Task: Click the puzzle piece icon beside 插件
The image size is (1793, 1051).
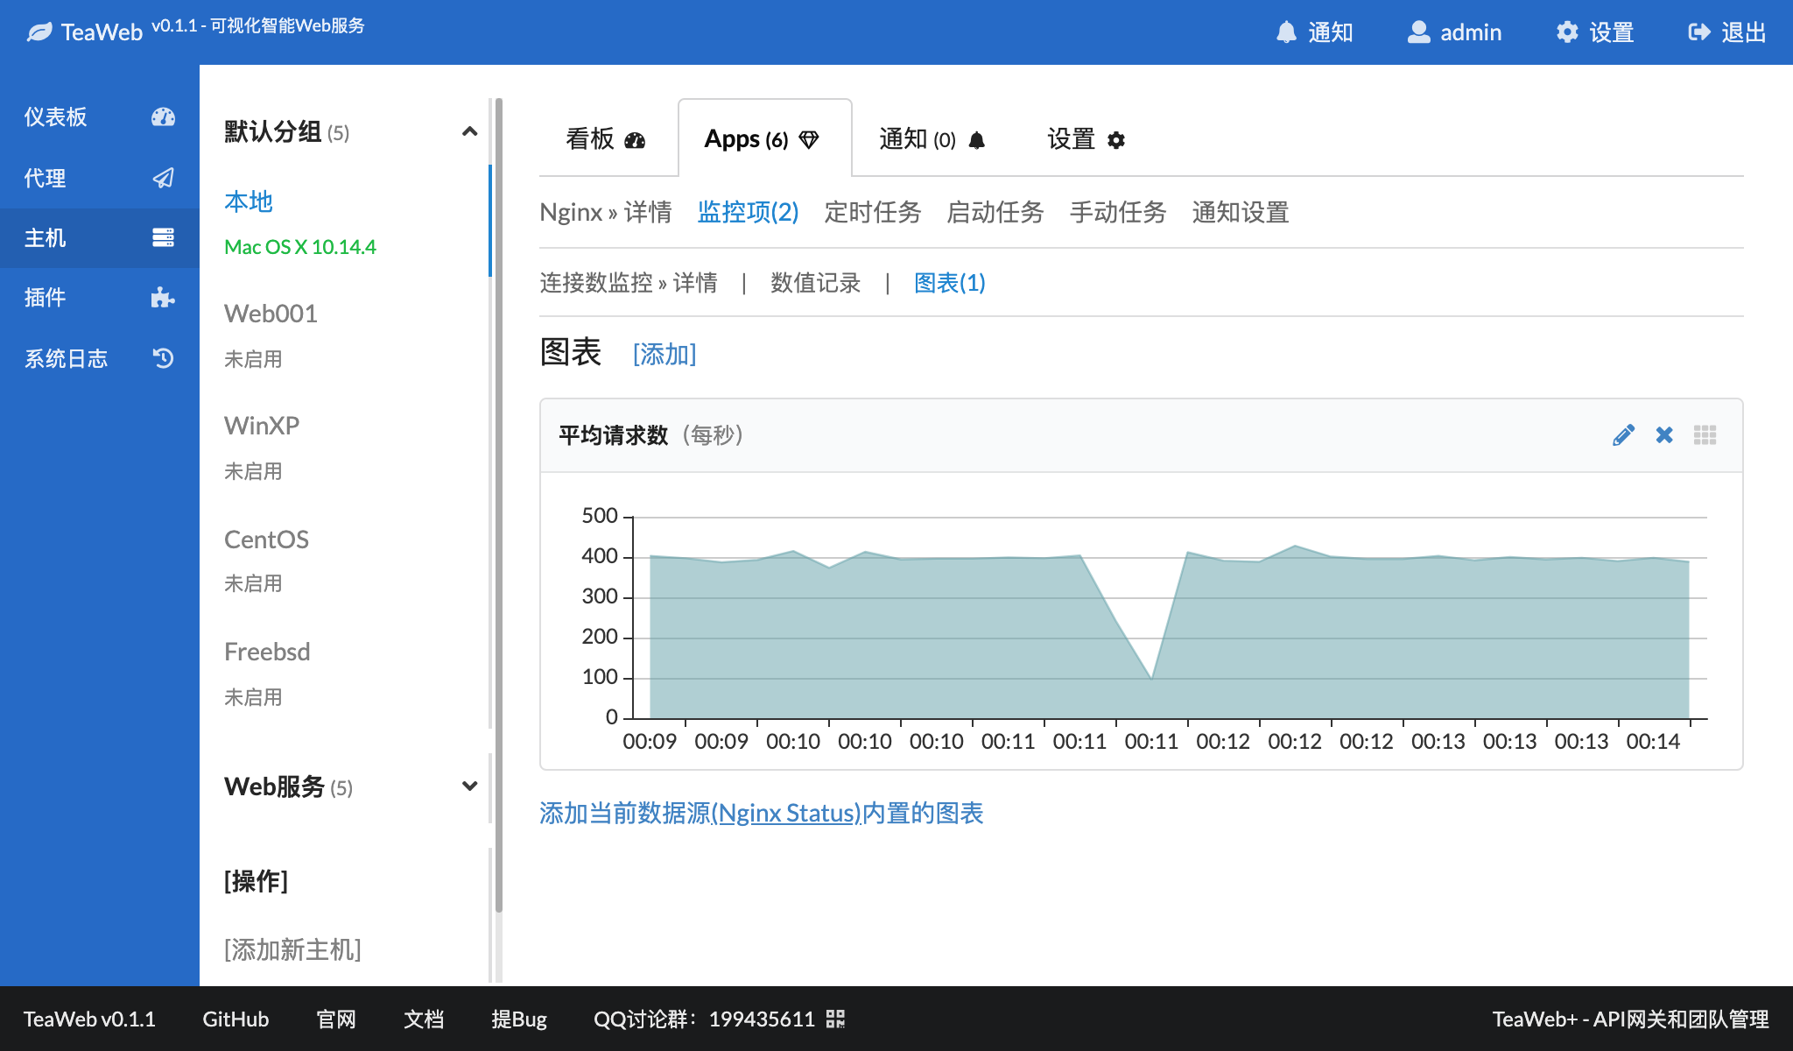Action: [163, 297]
